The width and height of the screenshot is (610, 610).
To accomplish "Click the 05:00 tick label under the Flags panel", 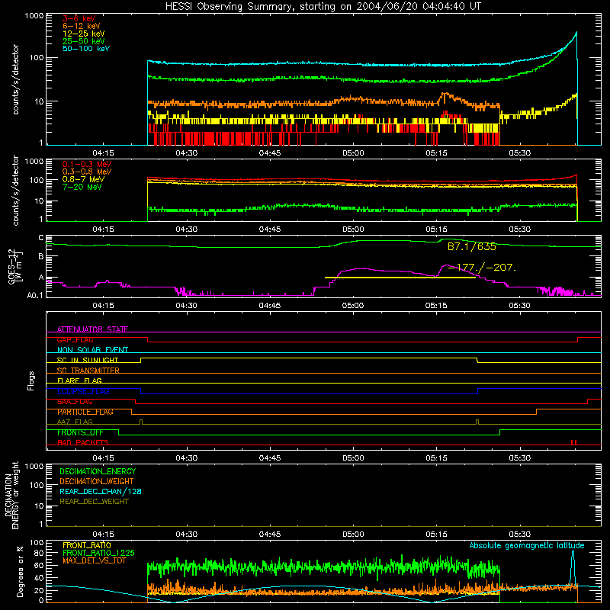I will click(353, 458).
